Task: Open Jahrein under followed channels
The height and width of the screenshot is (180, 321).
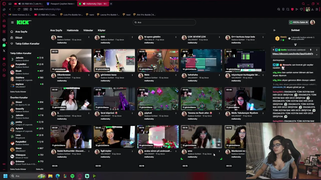Action: pyautogui.click(x=27, y=59)
